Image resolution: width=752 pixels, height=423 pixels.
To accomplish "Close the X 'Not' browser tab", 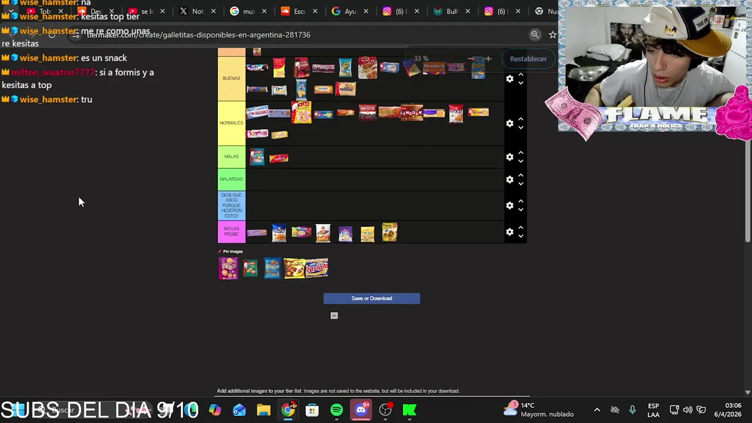I will 213,11.
